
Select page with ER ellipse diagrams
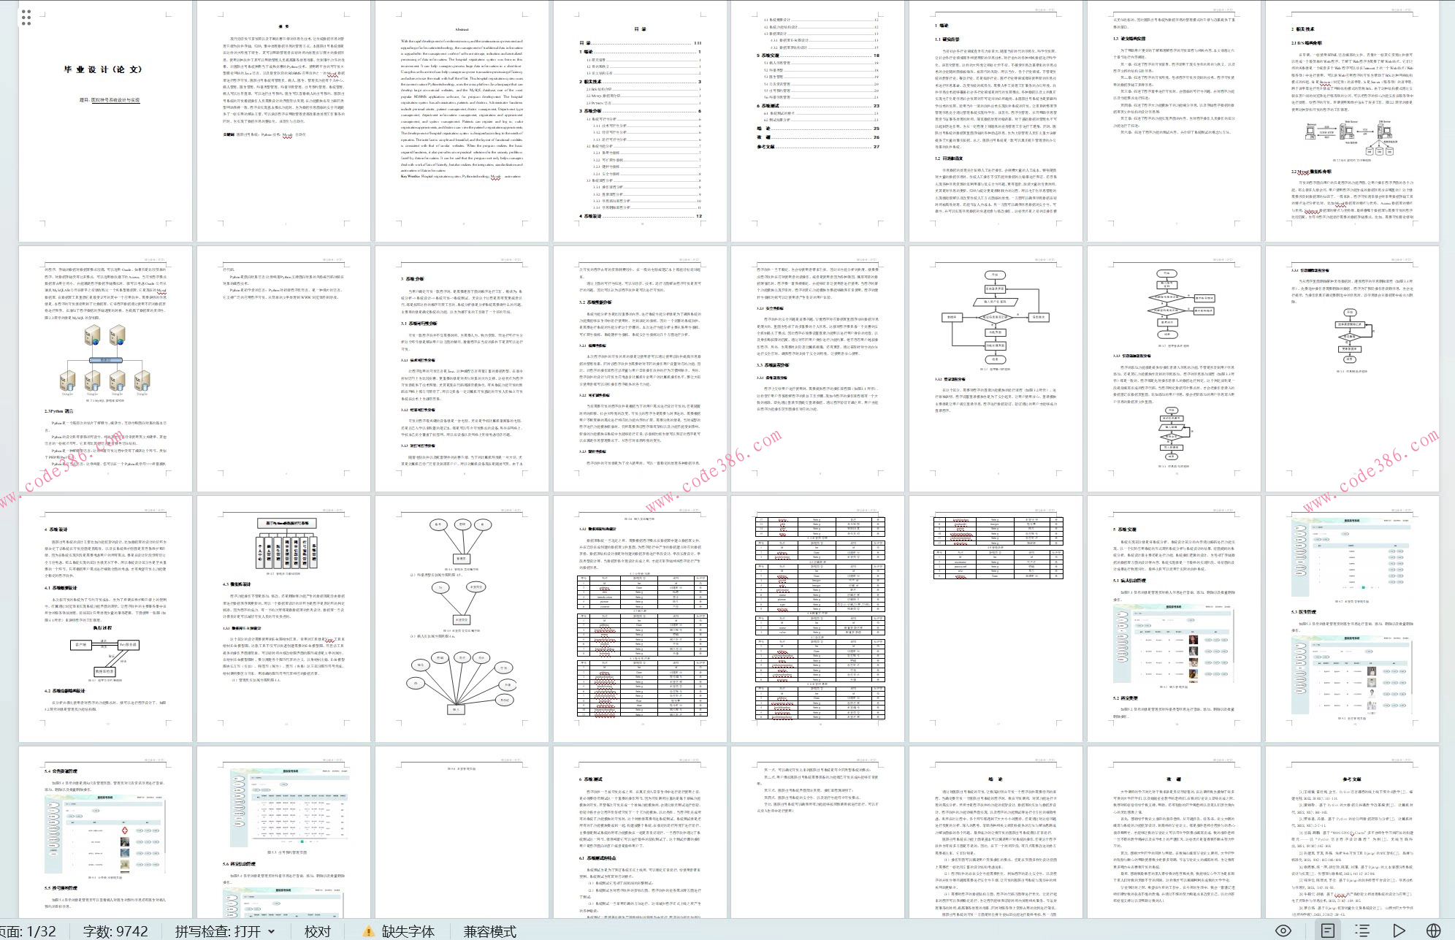point(461,619)
